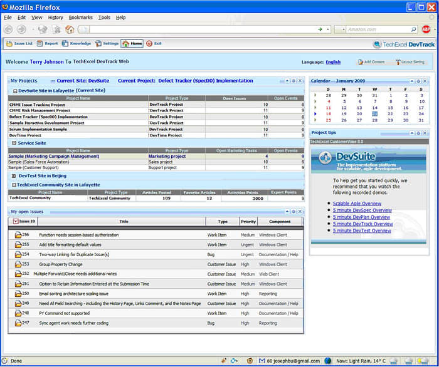439x367 pixels.
Task: Click the Adblock Plus icon
Action: [x=426, y=29]
